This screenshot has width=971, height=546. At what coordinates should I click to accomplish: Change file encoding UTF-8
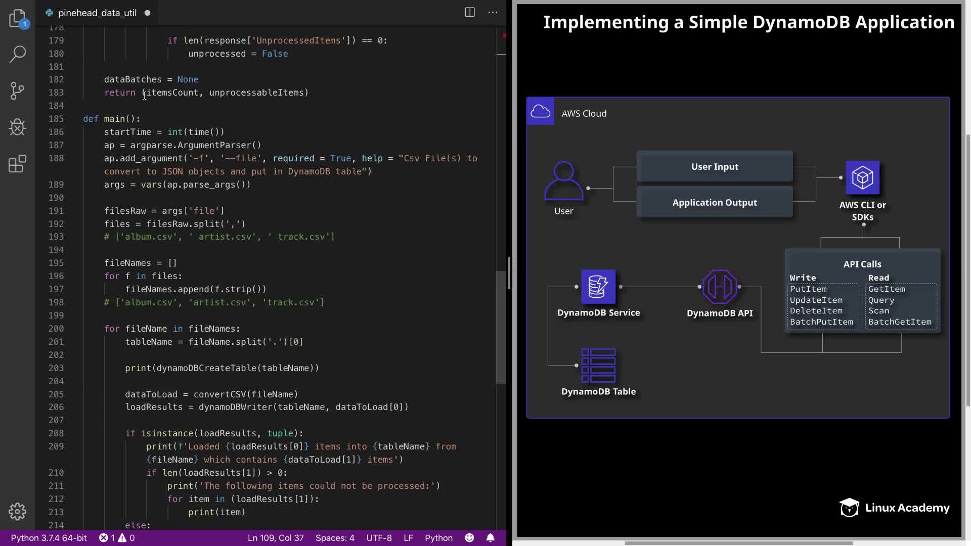379,538
